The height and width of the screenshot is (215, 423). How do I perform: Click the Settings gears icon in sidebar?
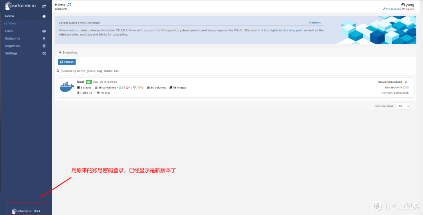(x=44, y=53)
